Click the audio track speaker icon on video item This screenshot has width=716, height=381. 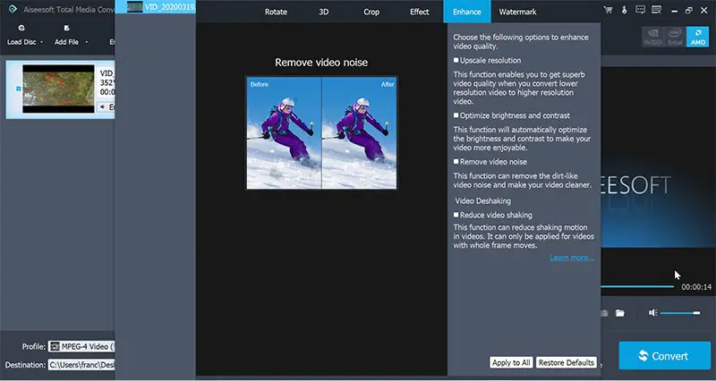click(103, 106)
